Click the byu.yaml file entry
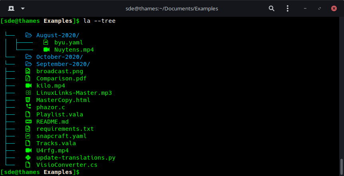The image size is (344, 176). coord(68,42)
